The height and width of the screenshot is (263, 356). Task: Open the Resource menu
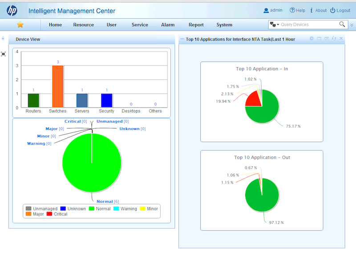click(83, 25)
